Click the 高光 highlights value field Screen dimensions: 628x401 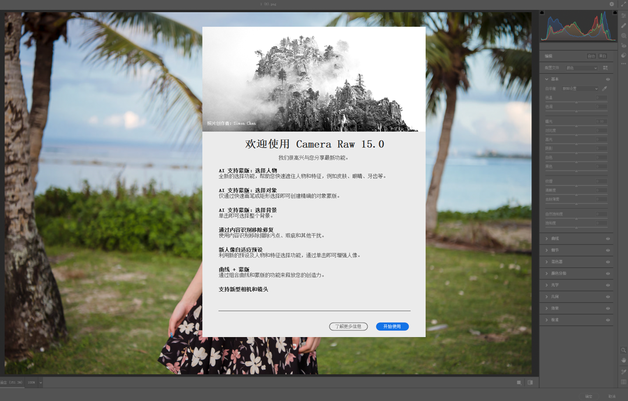(601, 139)
